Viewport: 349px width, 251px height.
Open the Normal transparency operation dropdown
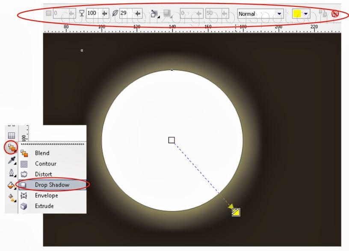[x=278, y=13]
